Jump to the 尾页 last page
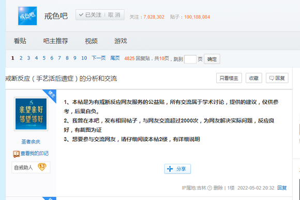Image resolution: width=300 pixels, height=200 pixels. 115,58
